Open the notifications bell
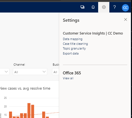 tap(93, 7)
